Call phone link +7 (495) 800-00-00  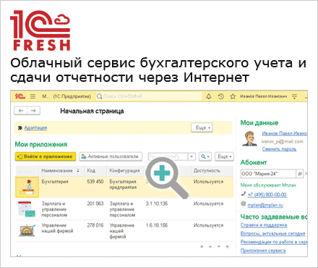[267, 195]
